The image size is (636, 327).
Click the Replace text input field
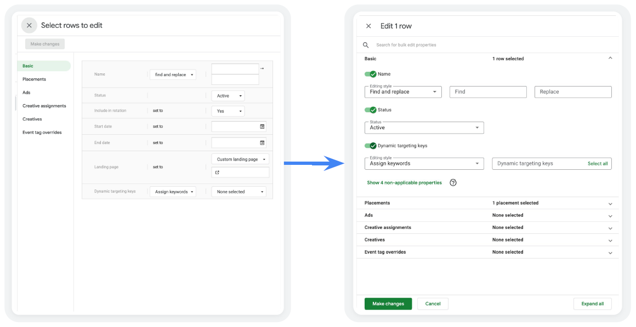pyautogui.click(x=573, y=92)
